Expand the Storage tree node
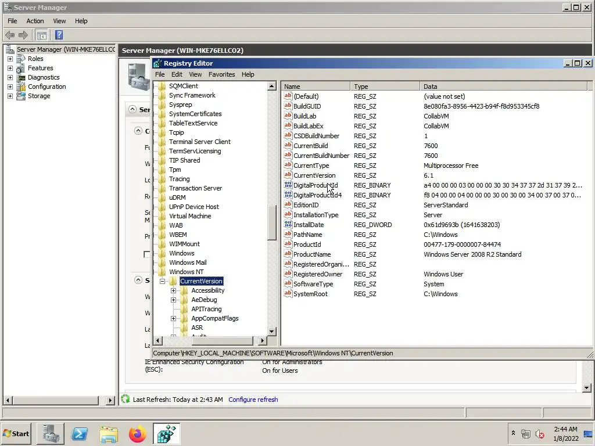The image size is (595, 446). (x=10, y=96)
